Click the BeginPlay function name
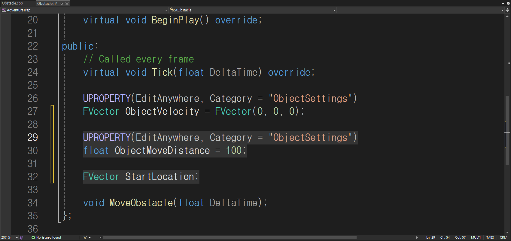This screenshot has height=241, width=511. (175, 20)
